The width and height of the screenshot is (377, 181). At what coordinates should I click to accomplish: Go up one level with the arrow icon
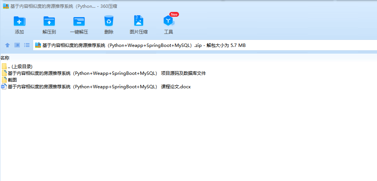(7, 45)
